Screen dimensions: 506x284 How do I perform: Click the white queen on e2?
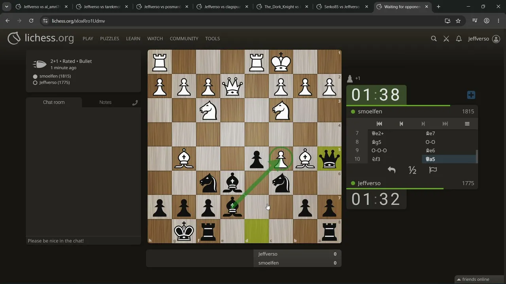[232, 86]
